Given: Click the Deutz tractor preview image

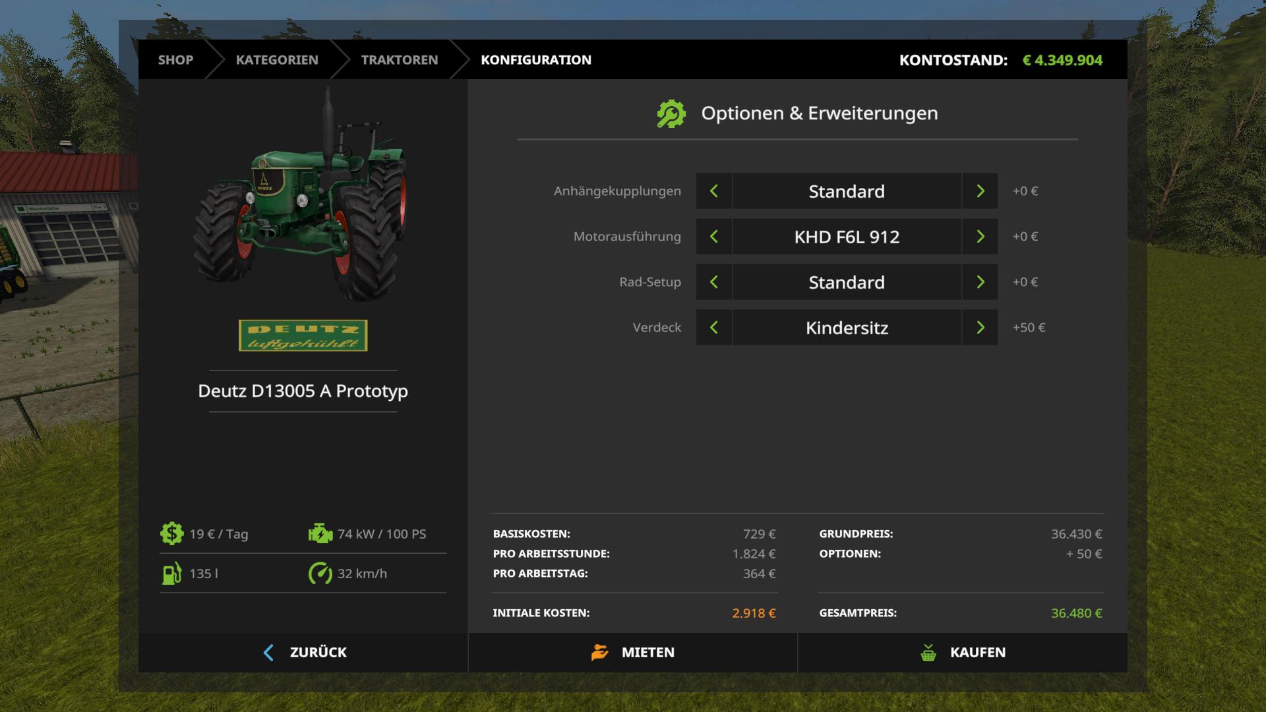Looking at the screenshot, I should (300, 198).
